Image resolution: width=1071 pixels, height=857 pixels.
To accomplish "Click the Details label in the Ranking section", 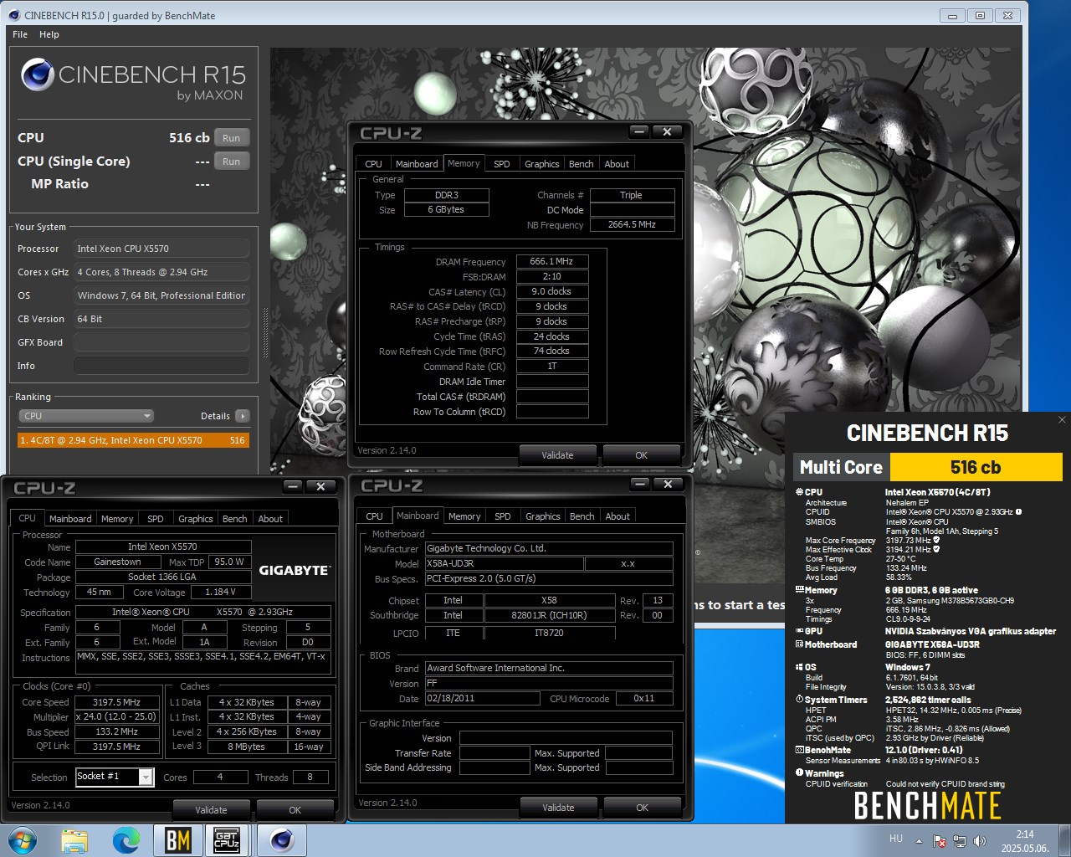I will [215, 416].
